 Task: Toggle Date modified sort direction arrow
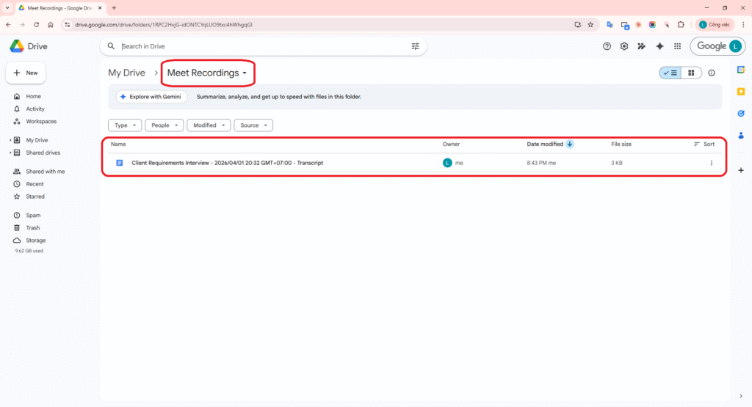pyautogui.click(x=570, y=144)
